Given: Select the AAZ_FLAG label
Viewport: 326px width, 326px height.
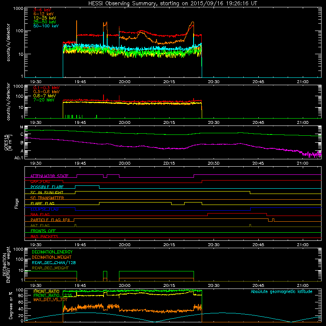Looking at the screenshot, I should [40, 225].
